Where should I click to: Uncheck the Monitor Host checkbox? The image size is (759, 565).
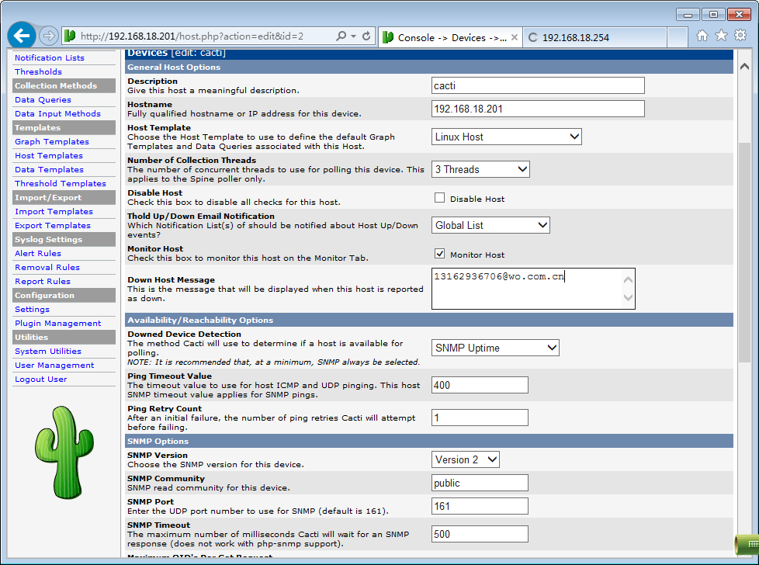tap(439, 253)
